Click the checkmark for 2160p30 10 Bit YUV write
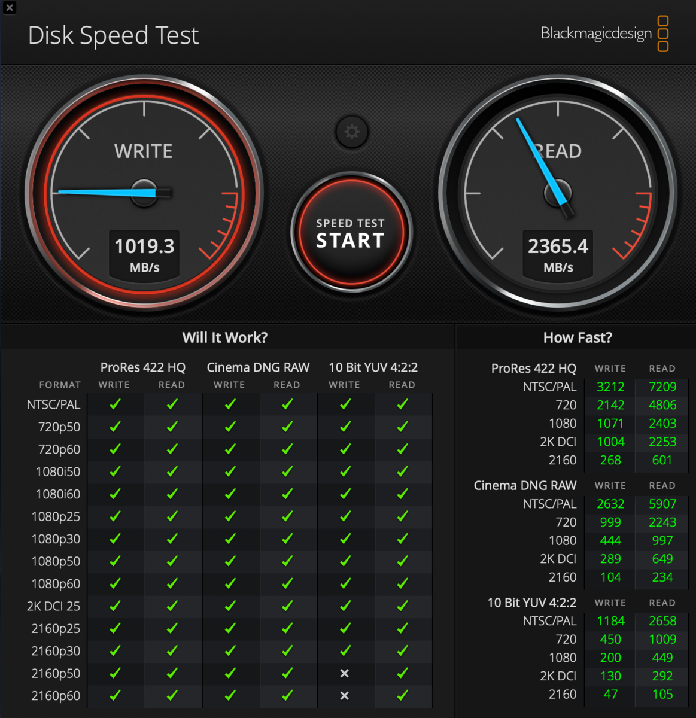Screen dimensions: 696x718 [x=345, y=651]
